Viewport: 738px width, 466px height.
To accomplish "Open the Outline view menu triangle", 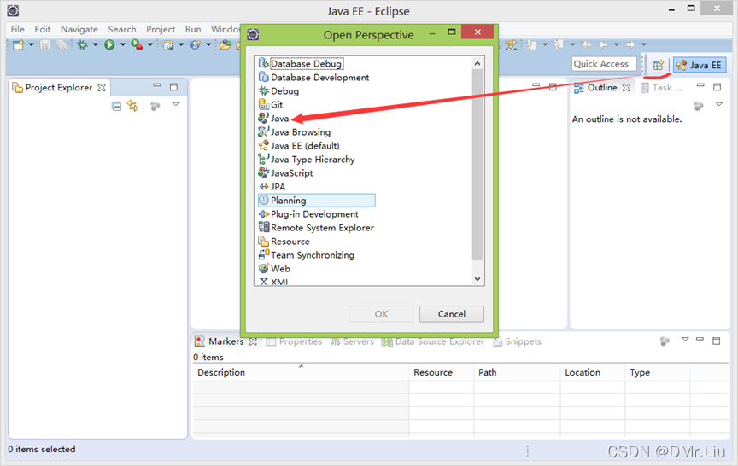I will (719, 104).
